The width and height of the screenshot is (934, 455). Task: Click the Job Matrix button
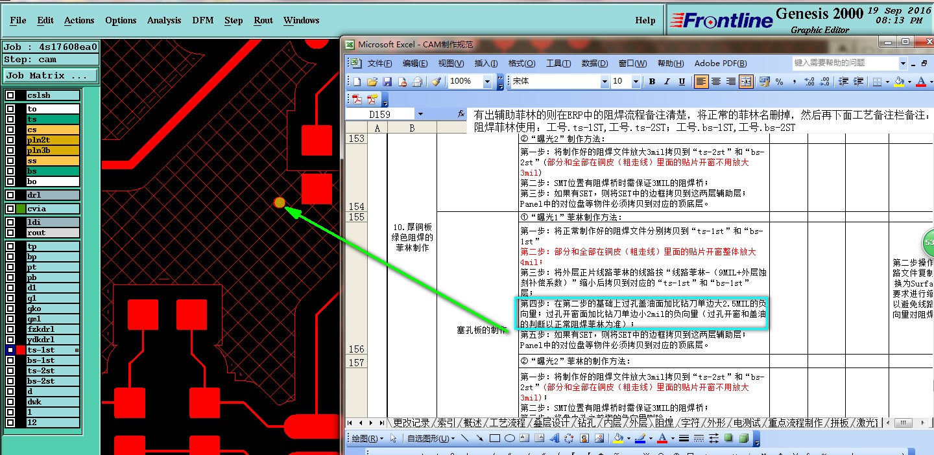[51, 76]
